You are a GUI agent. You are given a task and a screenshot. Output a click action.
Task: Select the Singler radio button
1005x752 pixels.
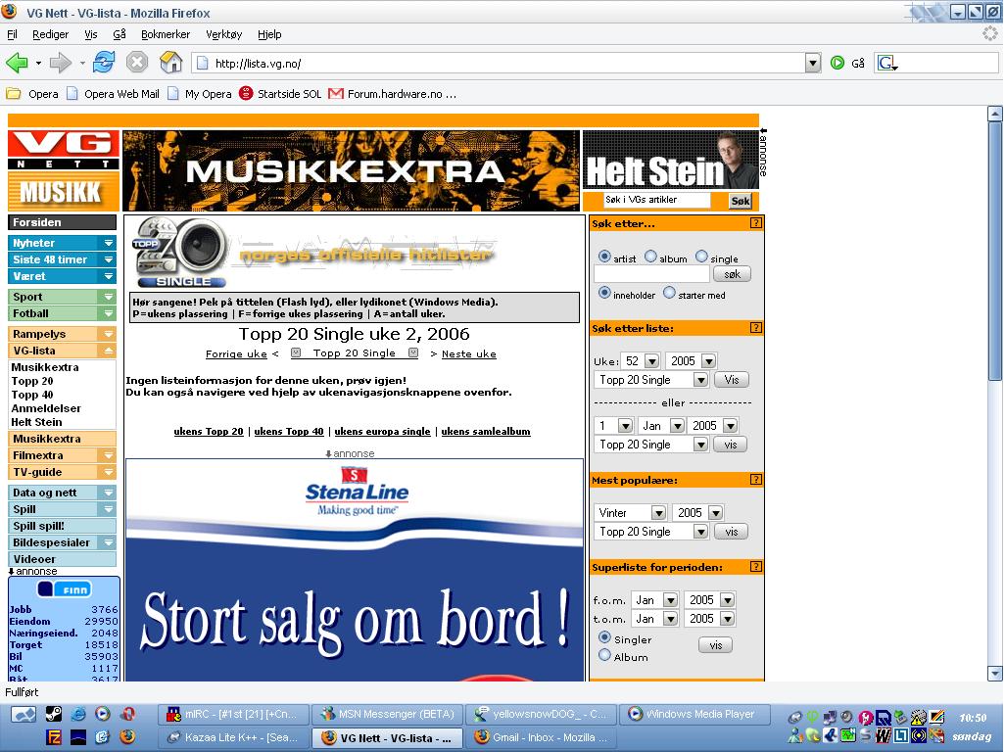(x=603, y=637)
